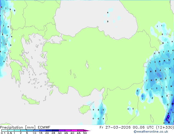Viewport: 174px width, 134px height.
Task: Click the '0.5' legend scale label
Action: pyautogui.click(x=9, y=133)
